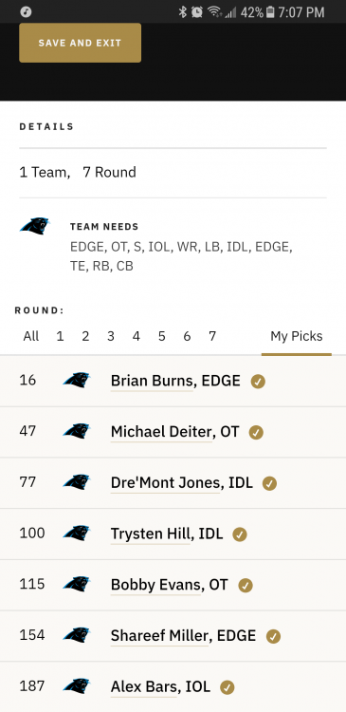Tap the Bluetooth icon in status bar
The width and height of the screenshot is (346, 712).
[183, 12]
